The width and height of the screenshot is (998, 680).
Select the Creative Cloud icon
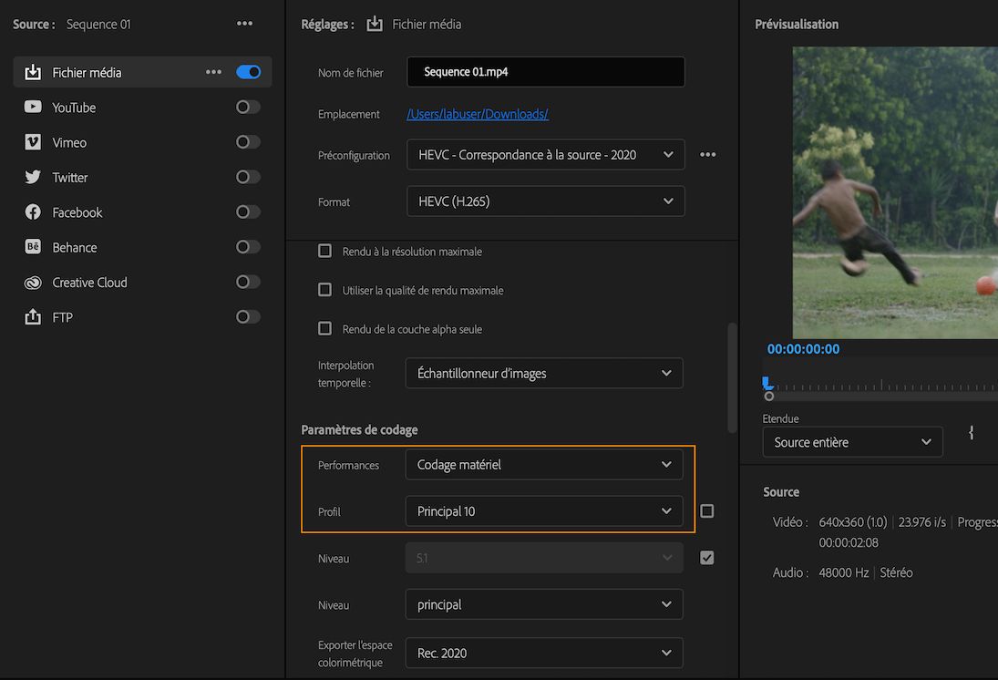pyautogui.click(x=32, y=282)
